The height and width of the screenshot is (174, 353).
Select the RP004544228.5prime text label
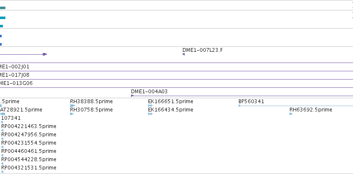[29, 159]
